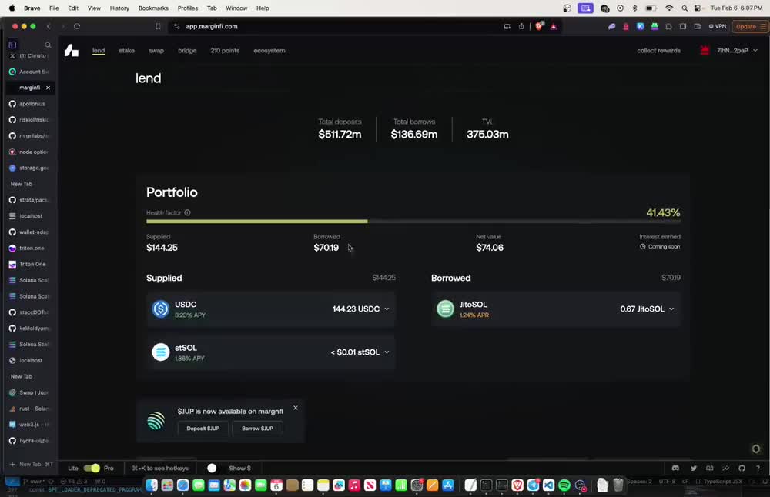Image resolution: width=770 pixels, height=497 pixels.
Task: Open the 210 points tab
Action: (225, 51)
